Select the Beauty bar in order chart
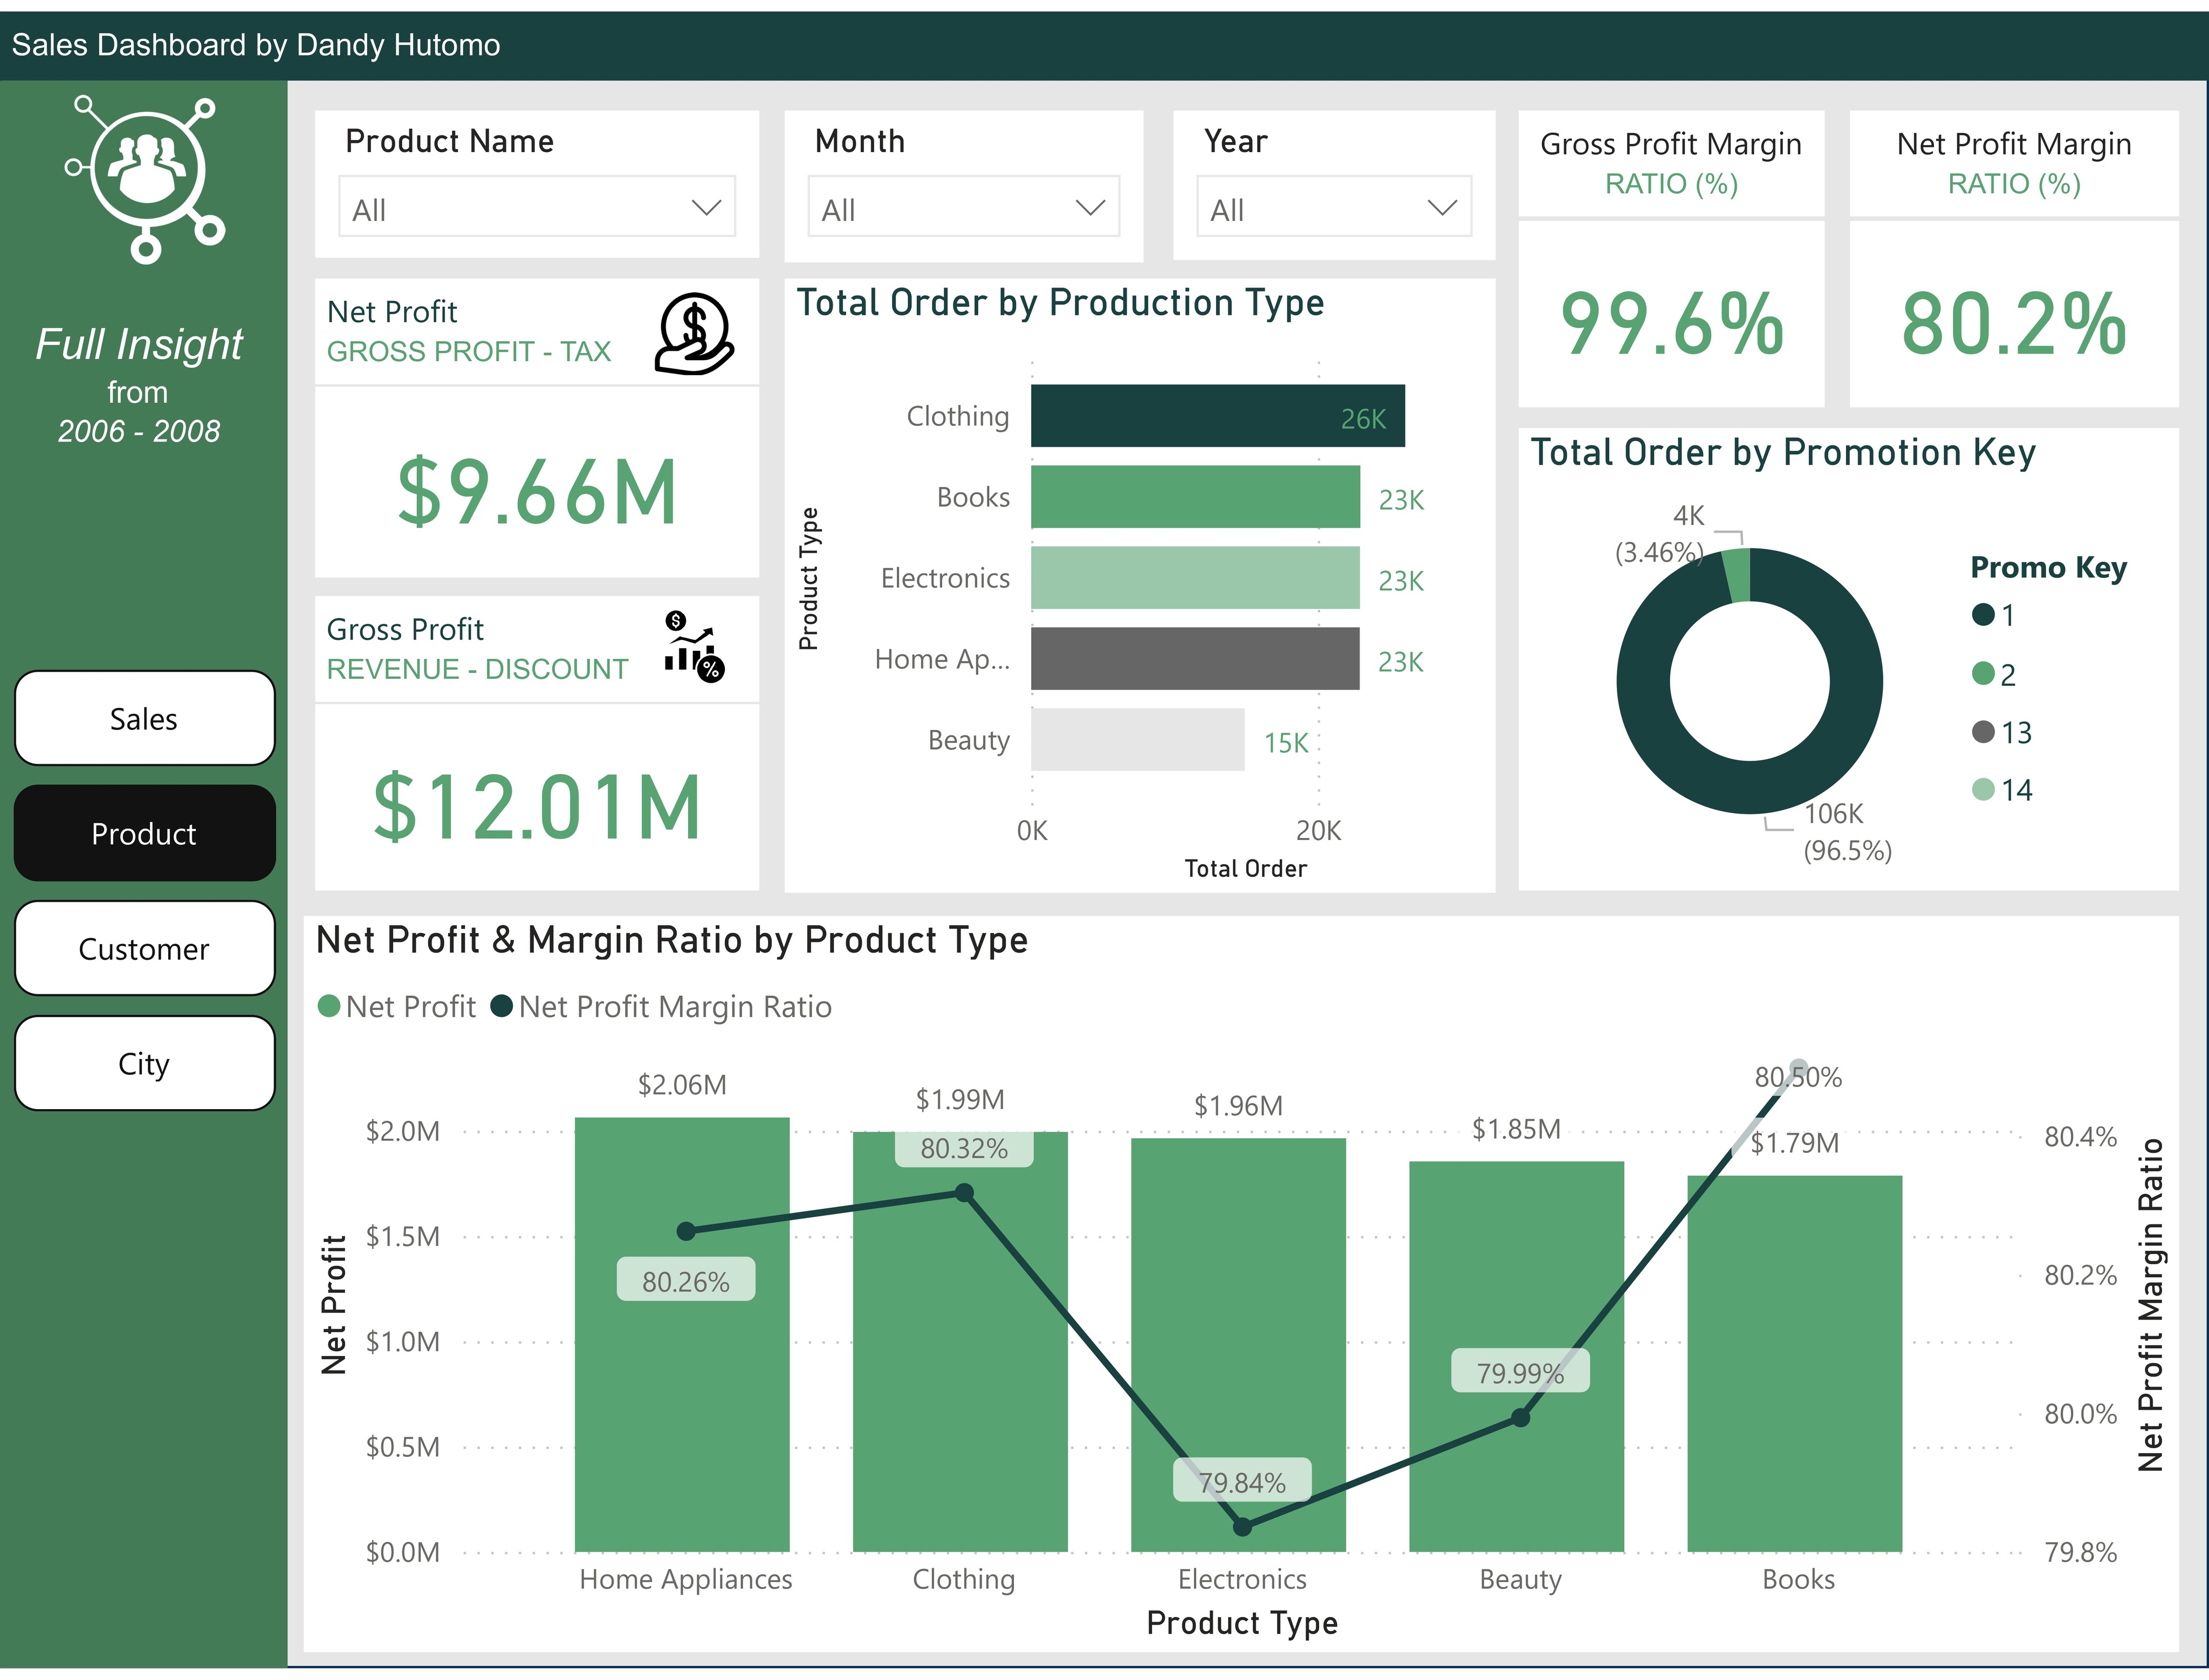This screenshot has width=2209, height=1680. (x=1137, y=740)
